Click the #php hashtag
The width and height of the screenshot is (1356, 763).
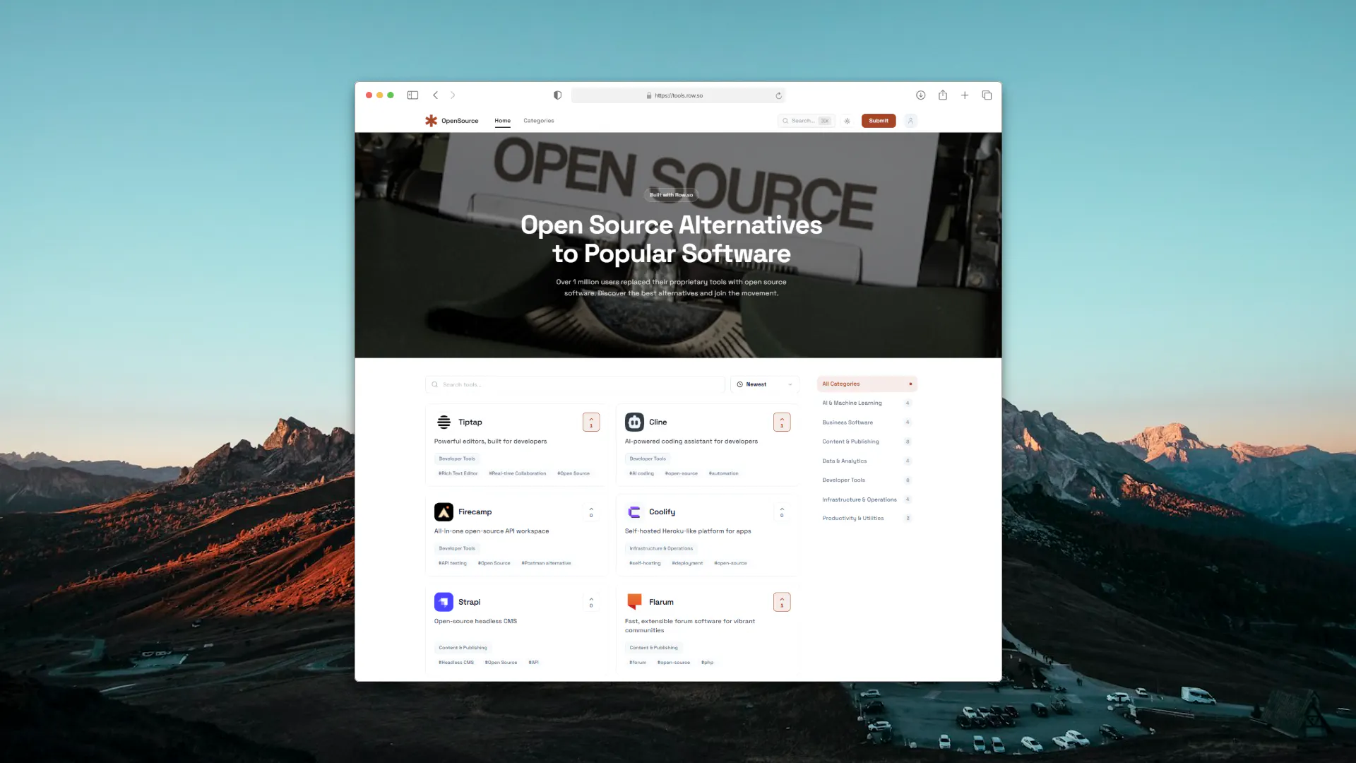click(x=707, y=663)
